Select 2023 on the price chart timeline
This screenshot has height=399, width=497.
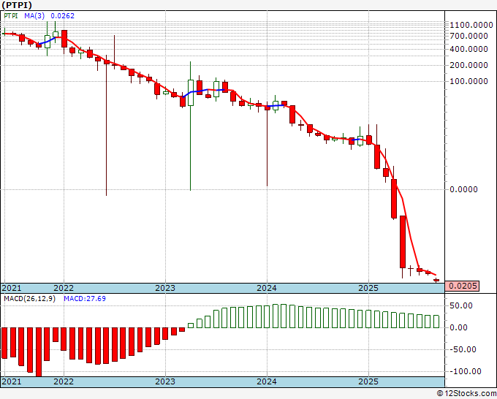click(165, 288)
